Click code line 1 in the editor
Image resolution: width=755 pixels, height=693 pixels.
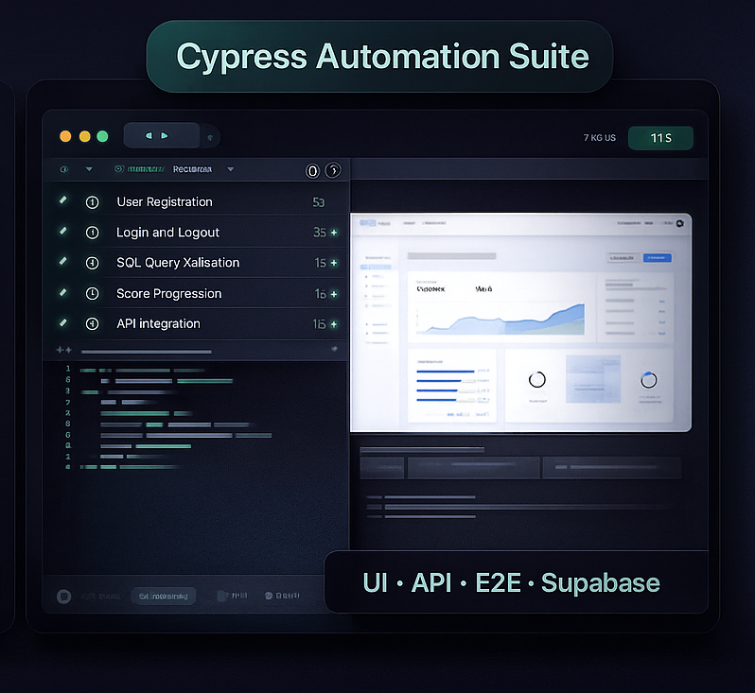coord(142,370)
